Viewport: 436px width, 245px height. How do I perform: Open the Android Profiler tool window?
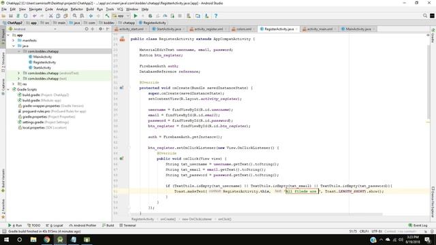pyautogui.click(x=82, y=225)
